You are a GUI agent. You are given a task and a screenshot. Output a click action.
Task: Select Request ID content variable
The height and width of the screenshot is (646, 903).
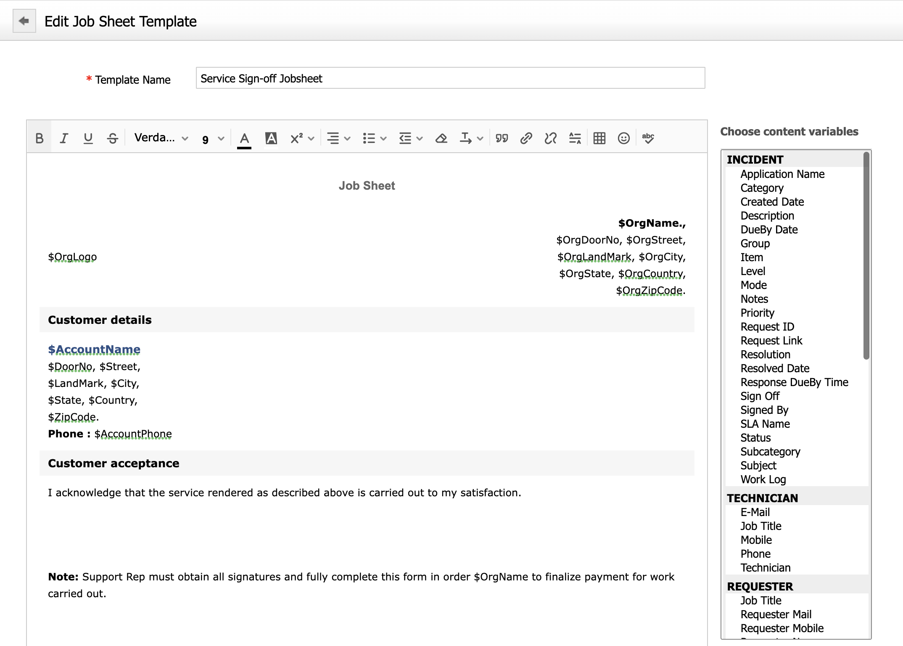click(767, 327)
